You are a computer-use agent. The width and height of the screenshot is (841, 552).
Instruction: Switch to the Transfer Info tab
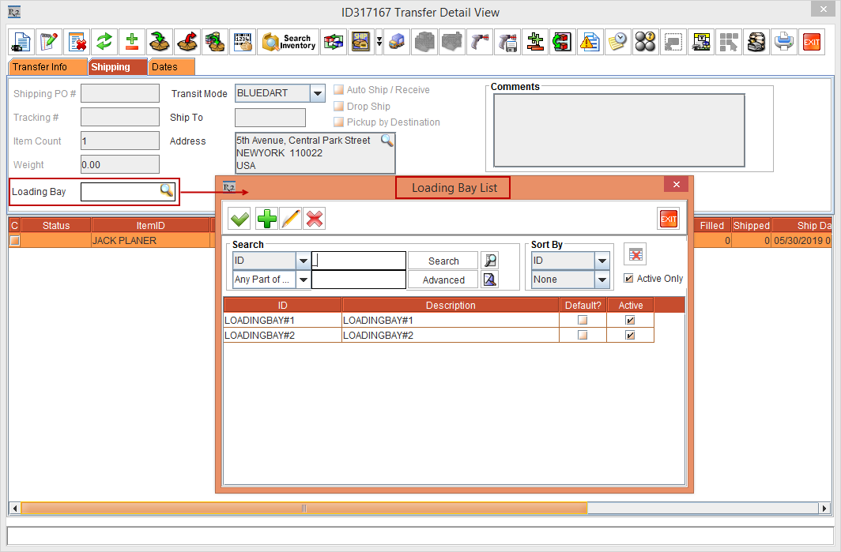pyautogui.click(x=40, y=67)
